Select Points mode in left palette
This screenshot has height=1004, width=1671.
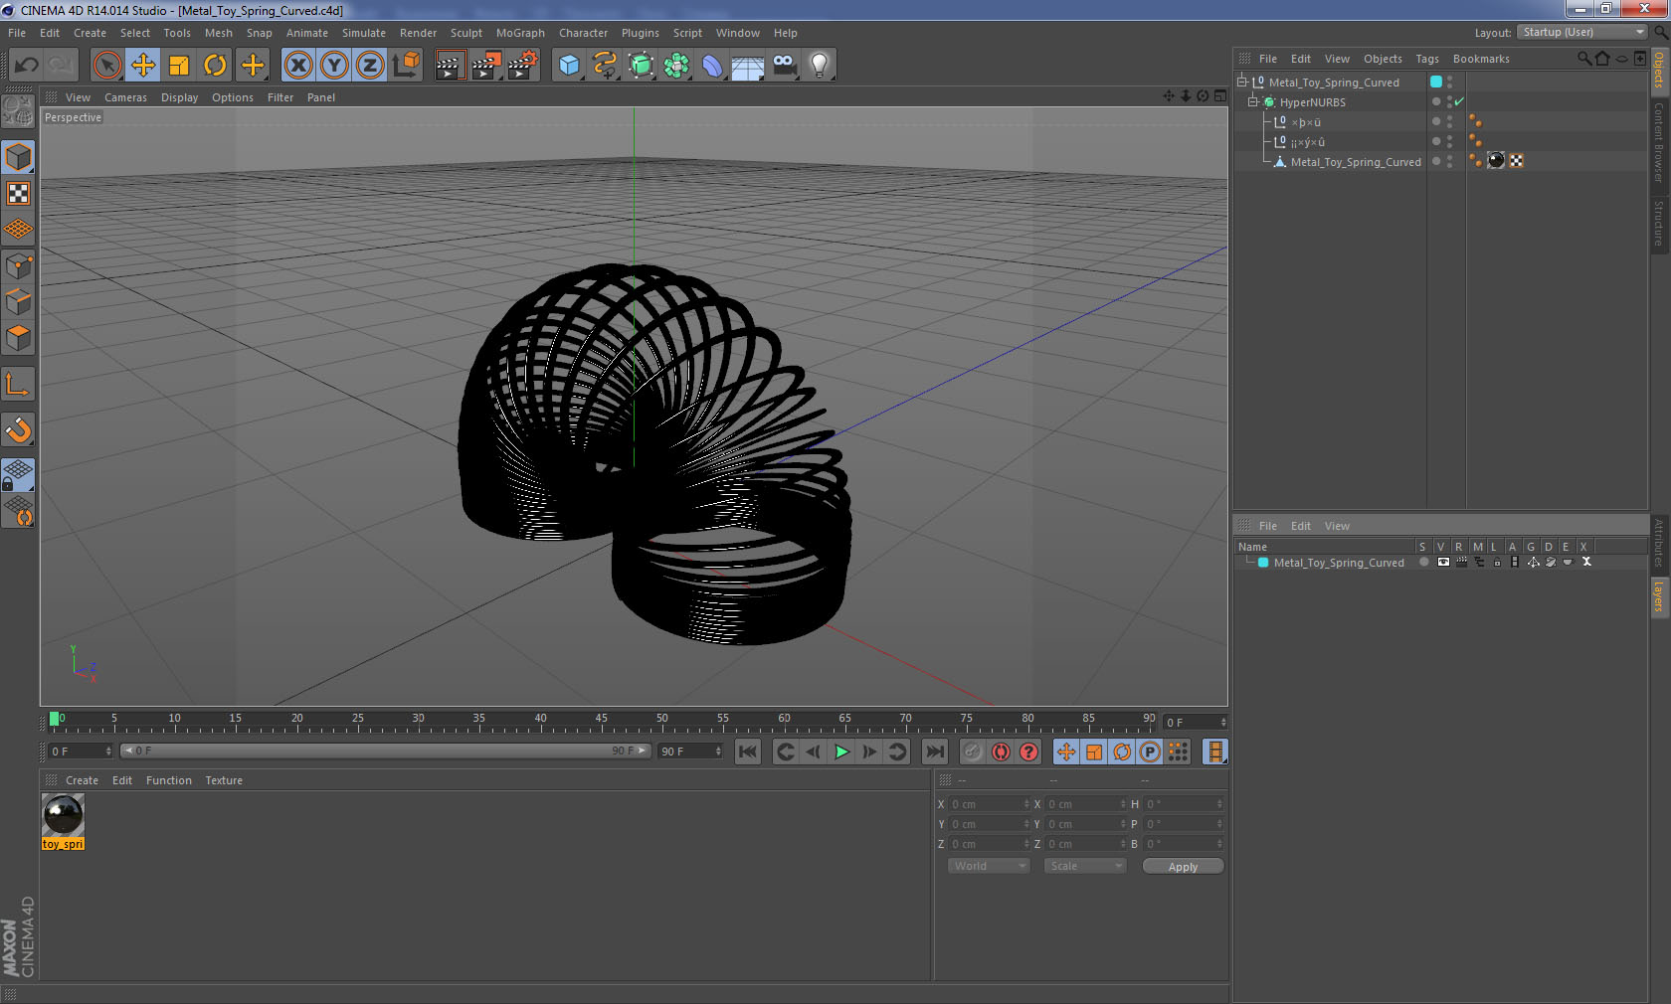tap(18, 266)
